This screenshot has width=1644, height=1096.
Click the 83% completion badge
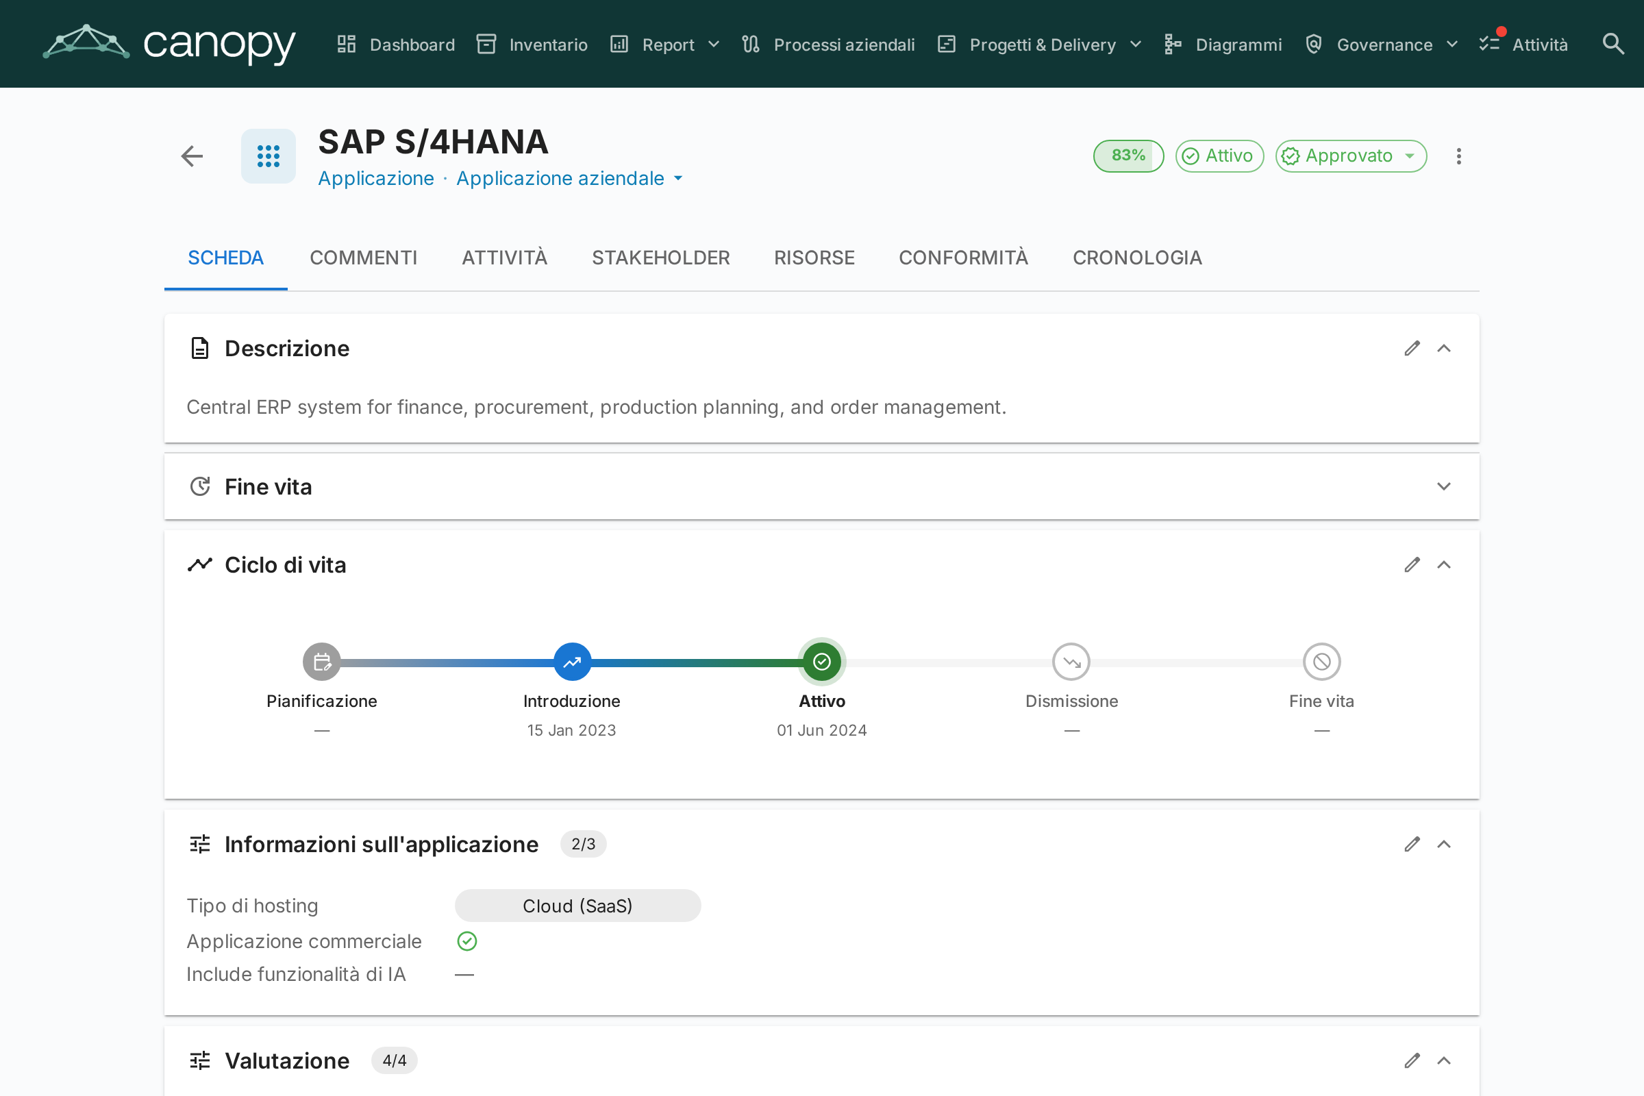1129,156
